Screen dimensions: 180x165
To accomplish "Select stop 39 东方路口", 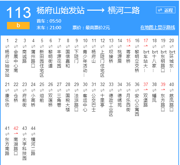I will point(163,103).
